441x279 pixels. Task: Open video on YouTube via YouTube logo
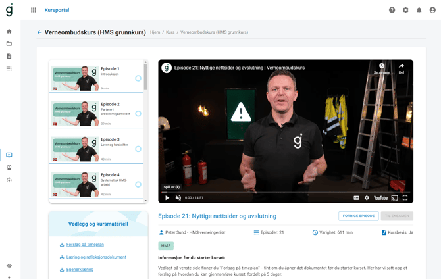381,198
